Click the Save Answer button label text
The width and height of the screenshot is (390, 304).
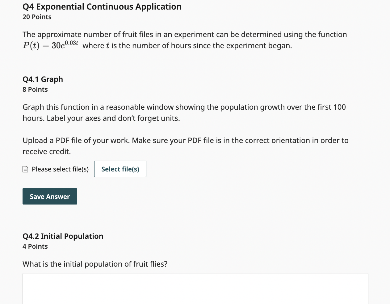[49, 196]
